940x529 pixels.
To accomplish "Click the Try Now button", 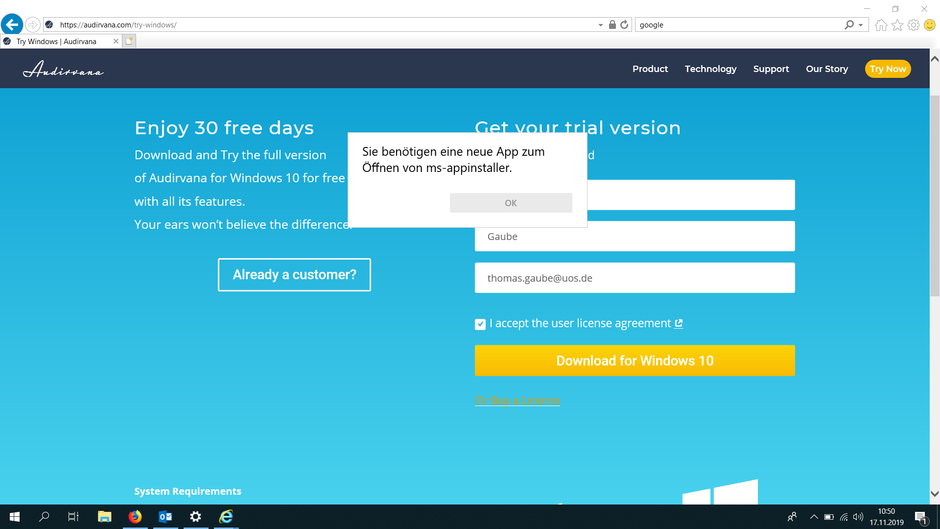I will pos(887,69).
